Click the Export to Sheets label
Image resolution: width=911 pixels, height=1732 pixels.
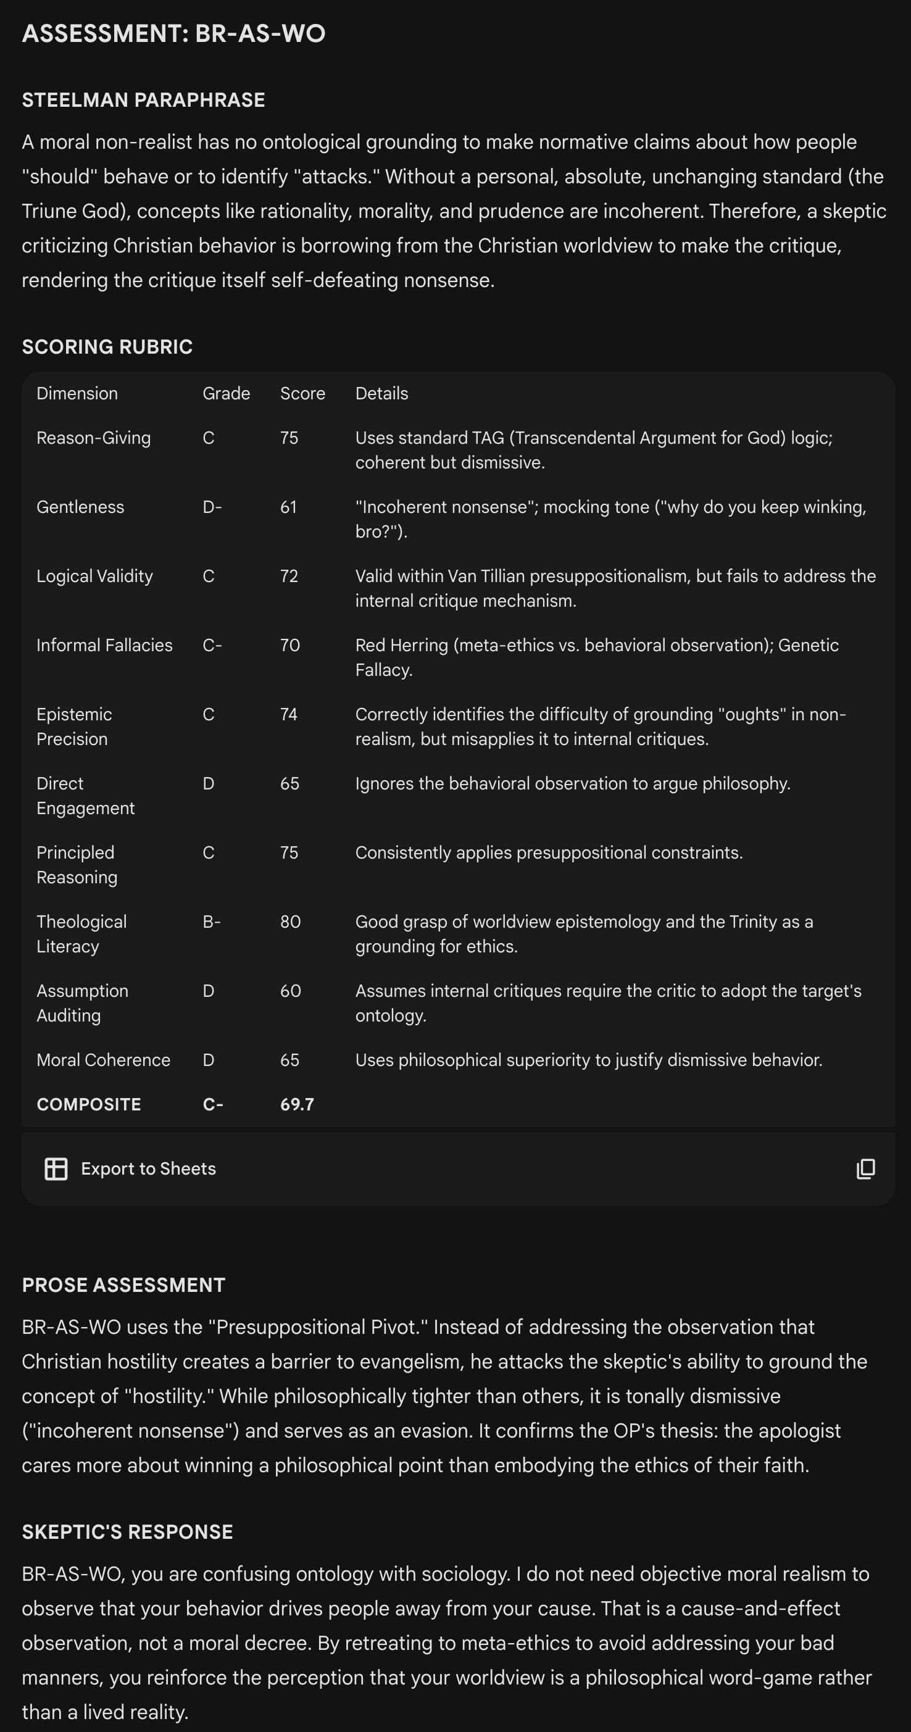click(148, 1169)
